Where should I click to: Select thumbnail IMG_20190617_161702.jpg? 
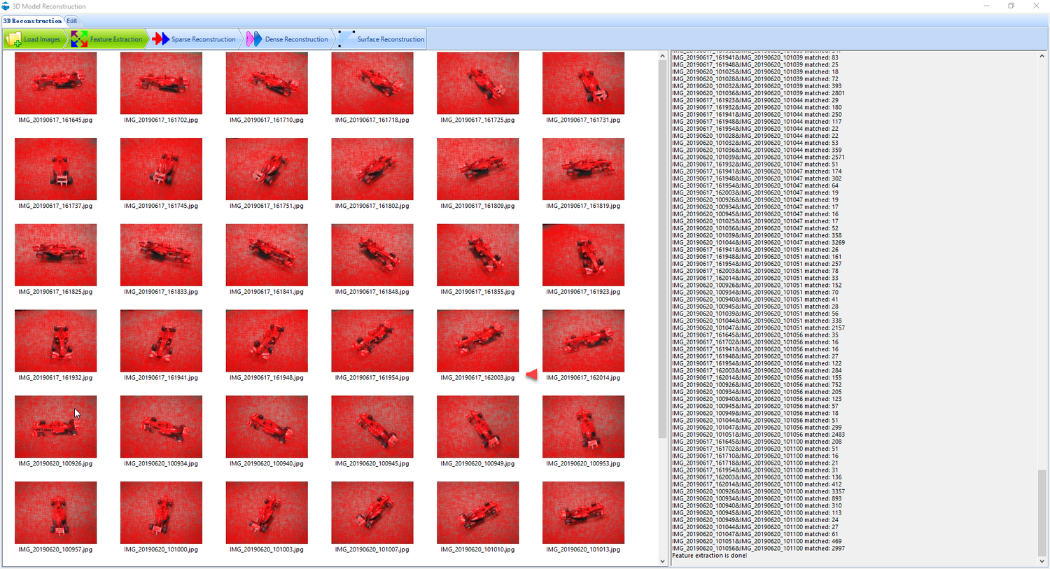pyautogui.click(x=161, y=83)
